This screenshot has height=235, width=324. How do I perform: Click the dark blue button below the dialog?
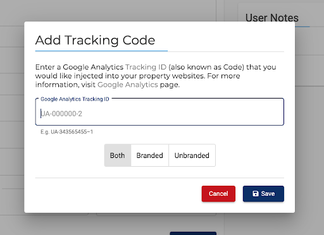pyautogui.click(x=193, y=233)
